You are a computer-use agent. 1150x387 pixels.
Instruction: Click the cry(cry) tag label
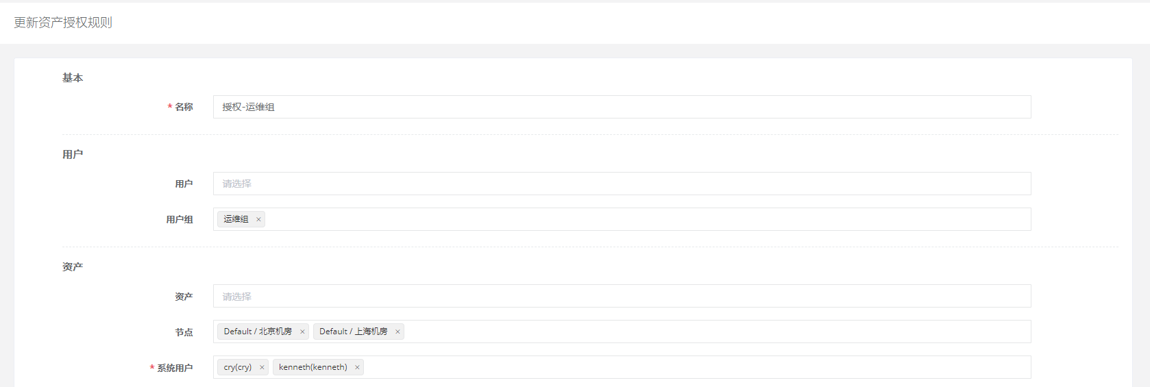(237, 367)
